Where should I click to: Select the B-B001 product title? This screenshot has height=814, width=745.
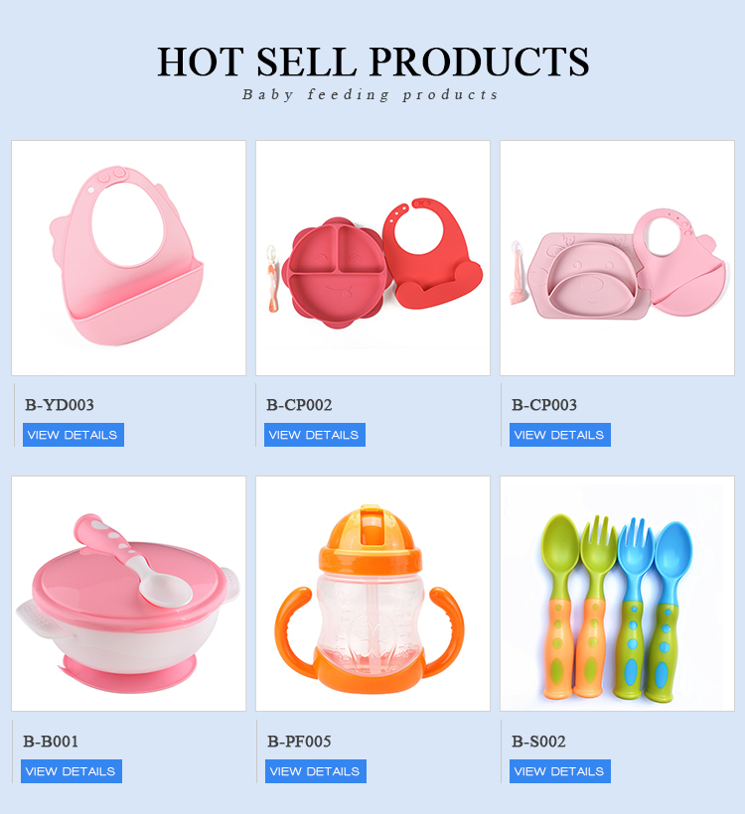tap(51, 742)
